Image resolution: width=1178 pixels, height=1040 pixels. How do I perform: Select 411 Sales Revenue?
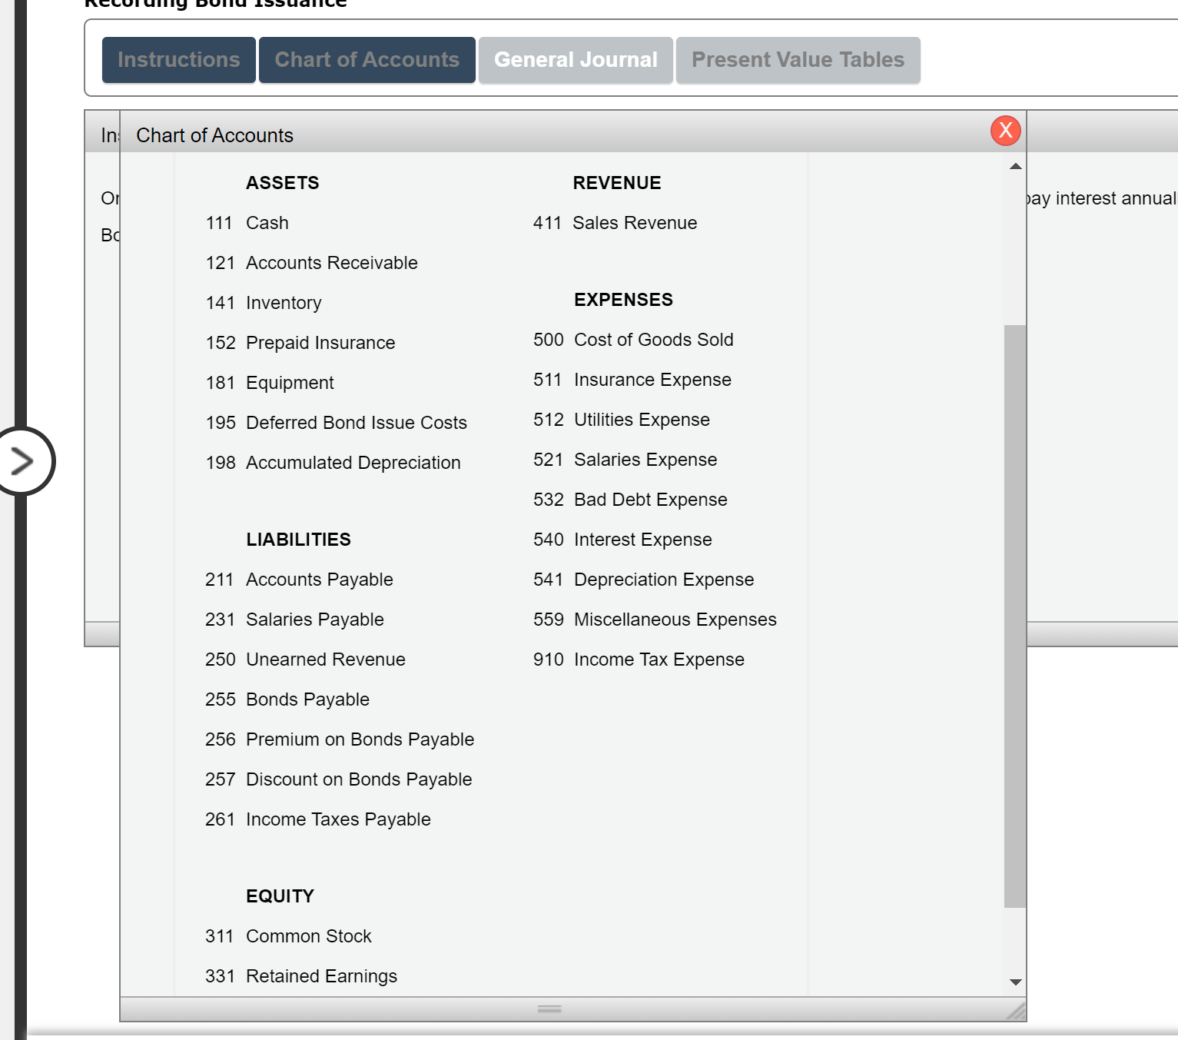(x=616, y=223)
